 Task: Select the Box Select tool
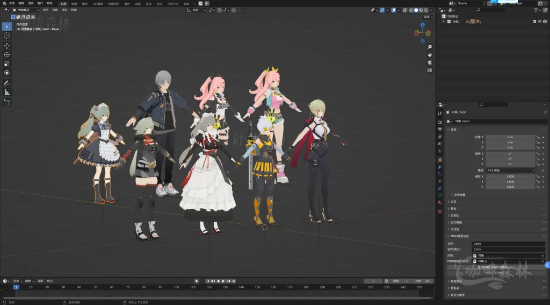pyautogui.click(x=7, y=26)
